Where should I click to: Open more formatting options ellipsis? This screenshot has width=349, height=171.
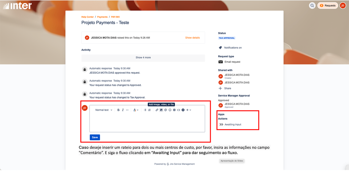[127, 110]
